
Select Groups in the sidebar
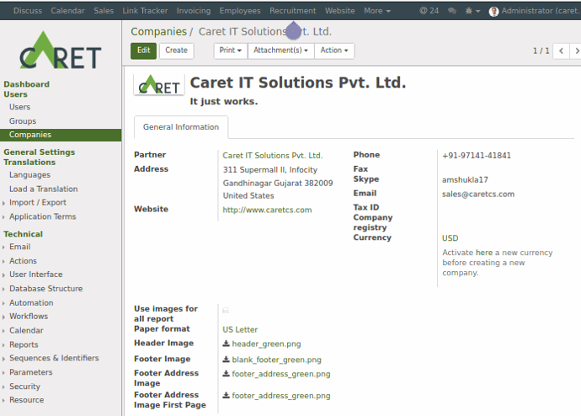pos(23,121)
